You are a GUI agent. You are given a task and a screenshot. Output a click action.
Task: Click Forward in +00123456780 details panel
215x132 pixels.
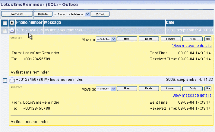point(171,88)
